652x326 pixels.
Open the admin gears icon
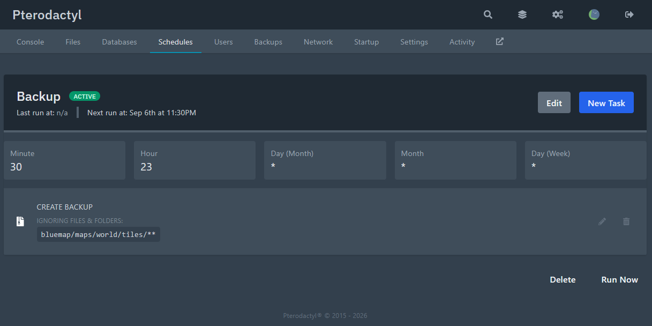558,14
